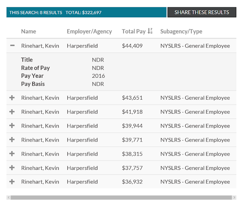Select the Rinehart, Kevin name at $43,651

coord(40,98)
